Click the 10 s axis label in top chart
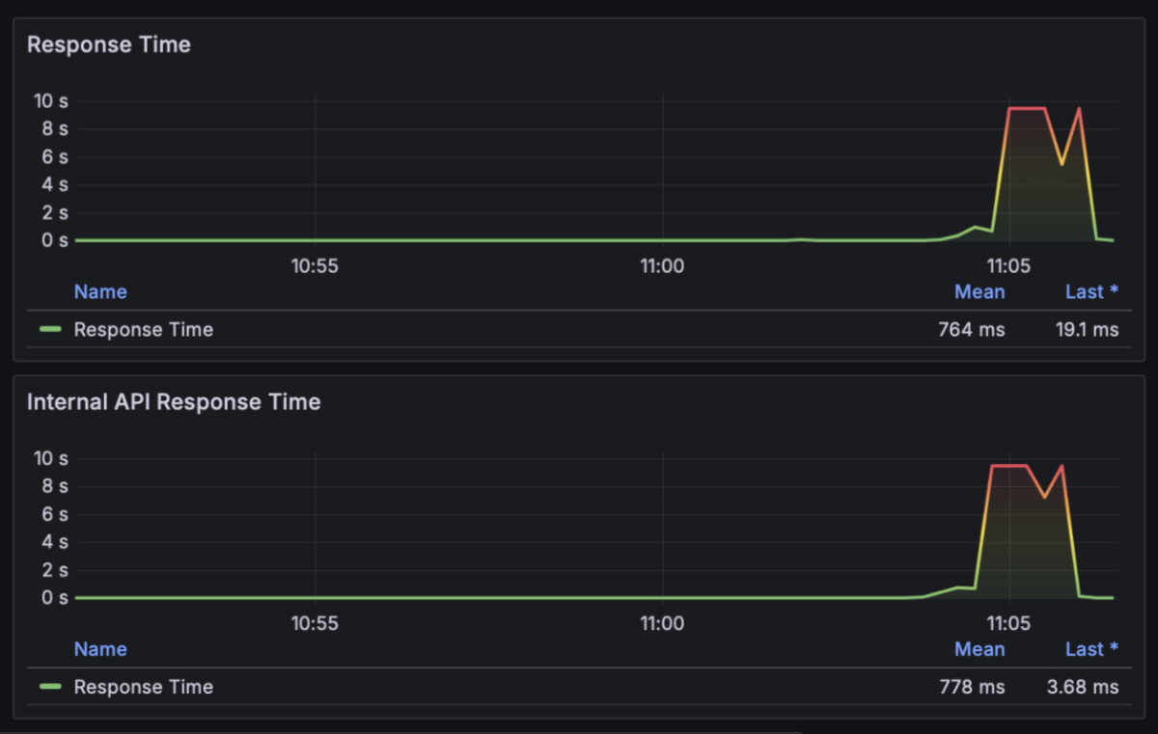Viewport: 1158px width, 734px height. click(x=50, y=100)
